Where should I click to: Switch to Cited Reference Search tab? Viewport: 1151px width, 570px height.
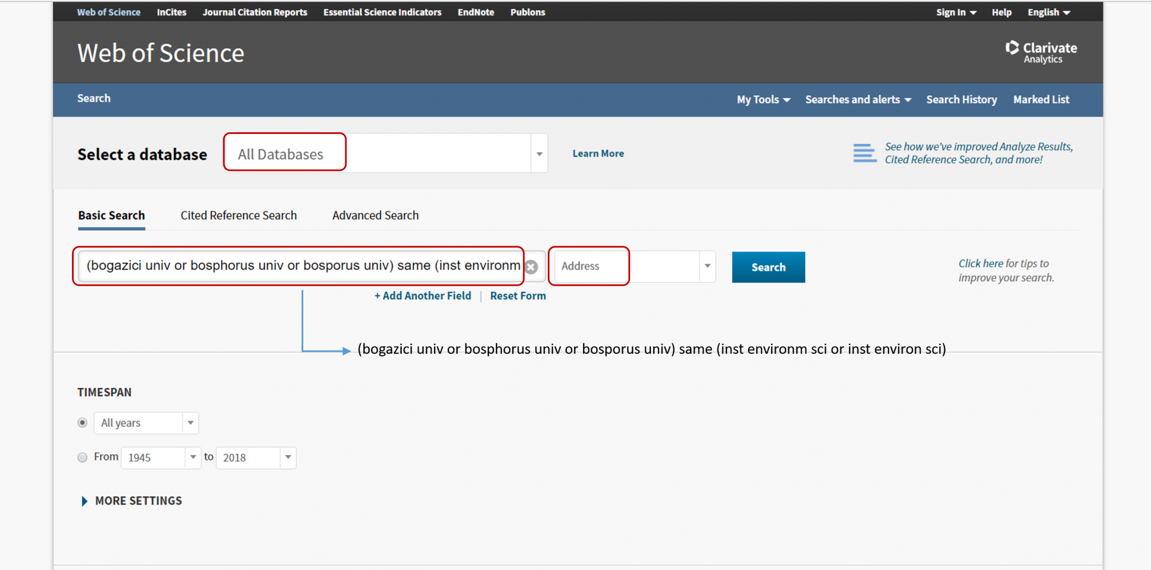click(239, 215)
